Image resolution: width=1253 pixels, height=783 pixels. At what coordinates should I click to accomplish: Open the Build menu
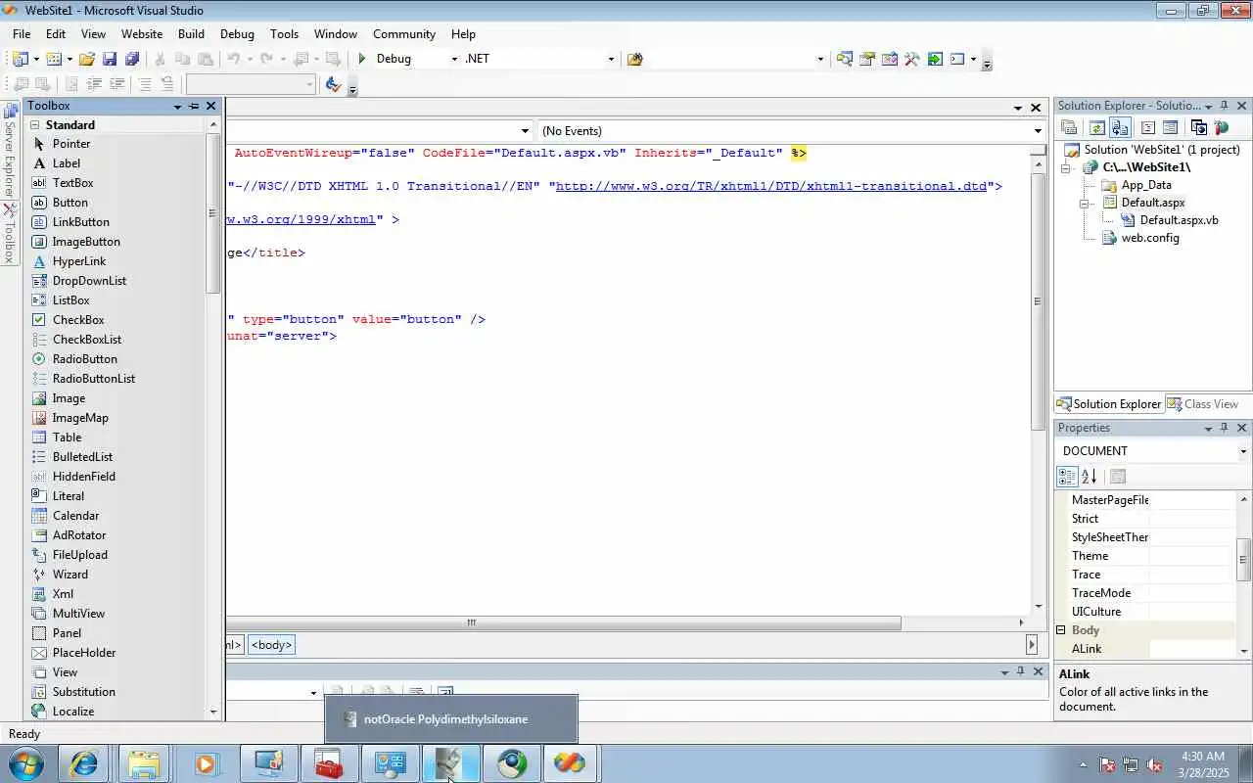click(191, 33)
